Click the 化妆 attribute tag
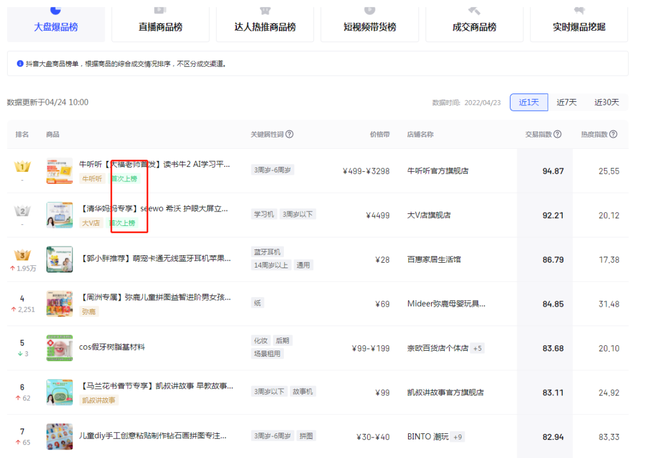The height and width of the screenshot is (458, 651). coord(261,340)
